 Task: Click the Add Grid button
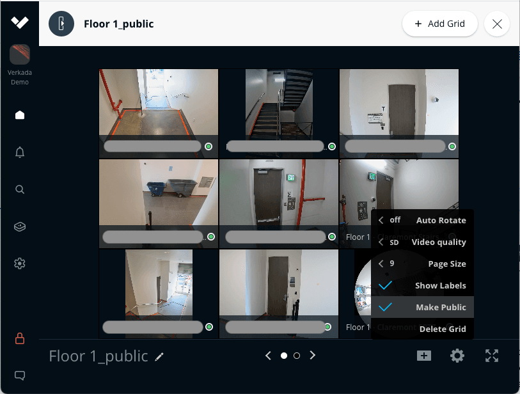[x=439, y=24]
